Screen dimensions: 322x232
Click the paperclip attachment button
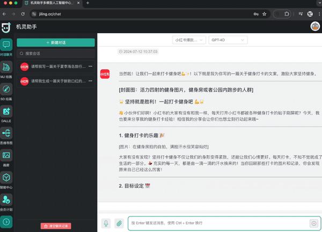[x=119, y=223]
